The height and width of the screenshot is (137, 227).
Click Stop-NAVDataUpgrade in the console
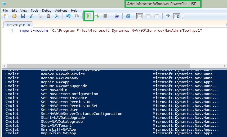(62, 122)
